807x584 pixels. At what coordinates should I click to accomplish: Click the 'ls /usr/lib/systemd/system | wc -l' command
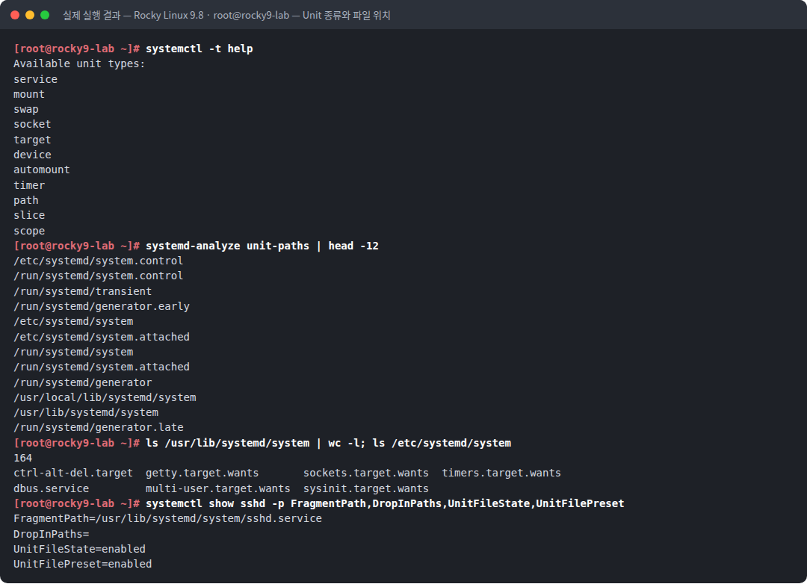(253, 443)
